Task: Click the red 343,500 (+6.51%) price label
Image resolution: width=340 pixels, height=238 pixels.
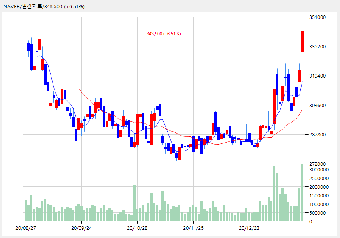Action: click(x=164, y=34)
